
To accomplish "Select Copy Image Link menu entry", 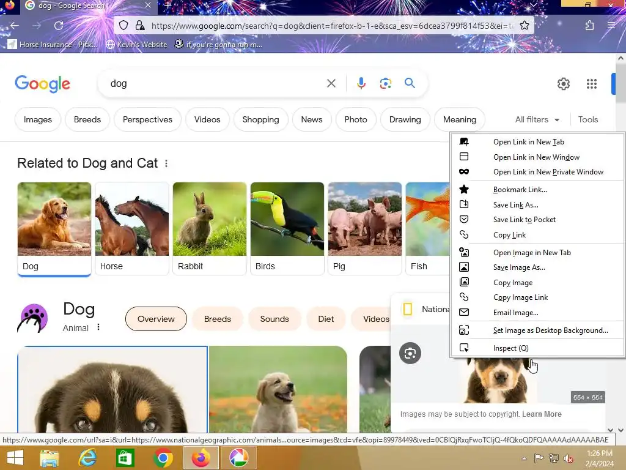I will pyautogui.click(x=537, y=297).
